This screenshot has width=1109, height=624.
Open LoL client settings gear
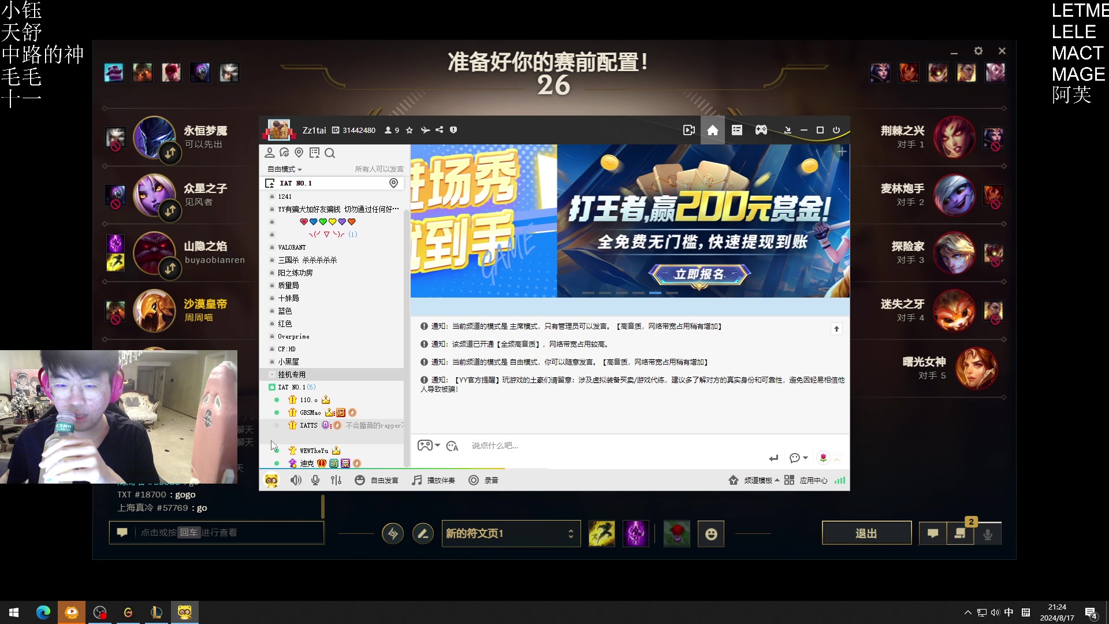tap(978, 51)
